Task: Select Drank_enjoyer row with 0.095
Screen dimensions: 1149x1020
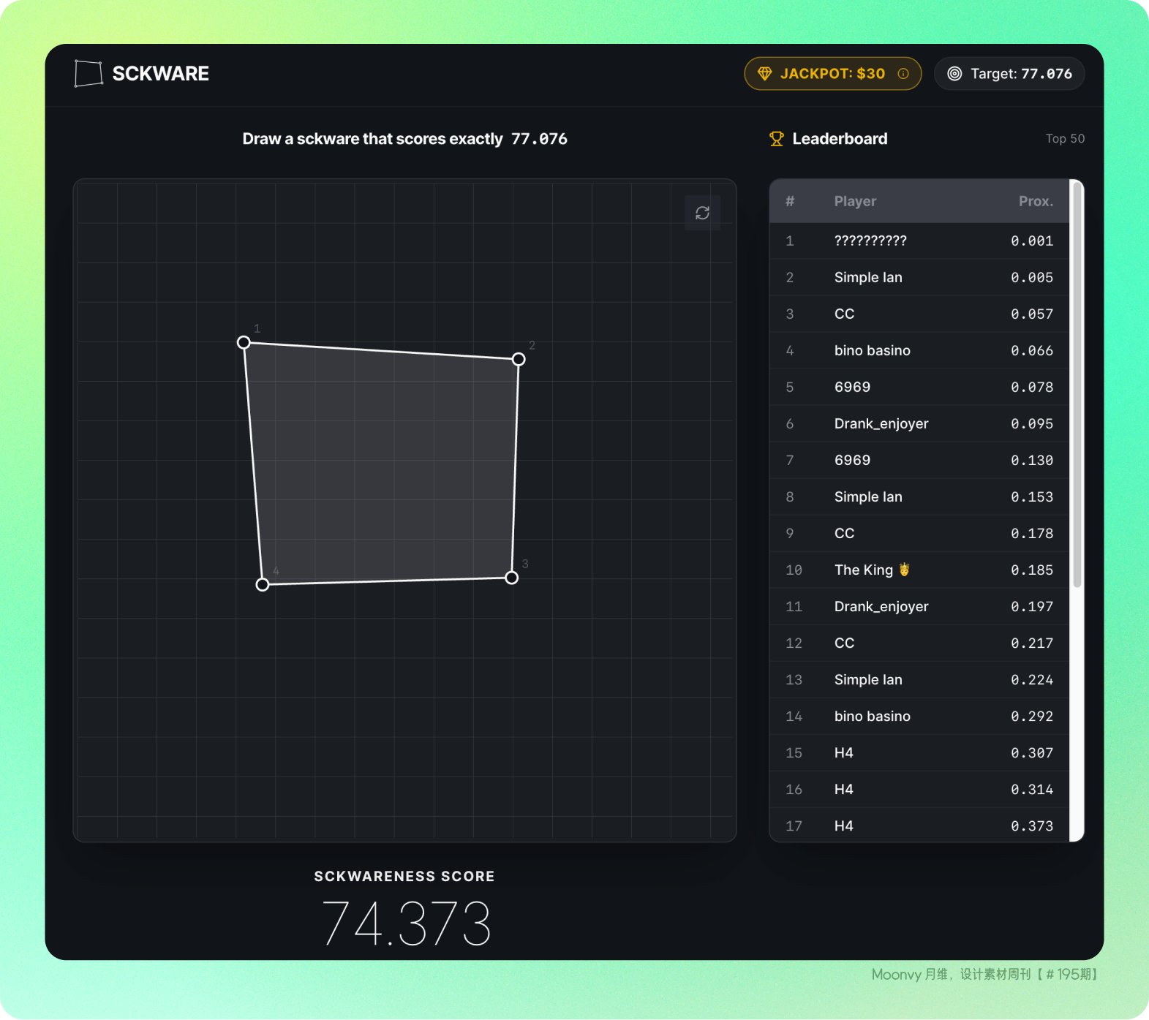Action: coord(919,423)
